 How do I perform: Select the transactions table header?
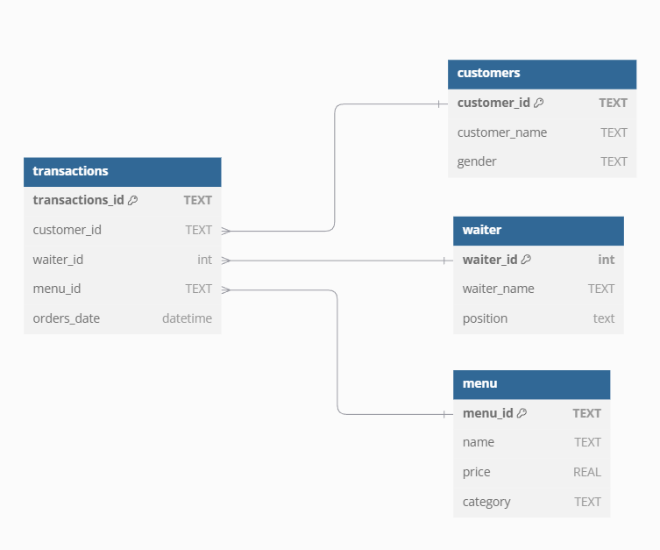122,171
